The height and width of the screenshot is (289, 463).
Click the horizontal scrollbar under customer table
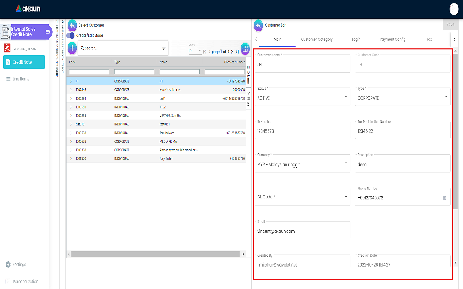155,254
